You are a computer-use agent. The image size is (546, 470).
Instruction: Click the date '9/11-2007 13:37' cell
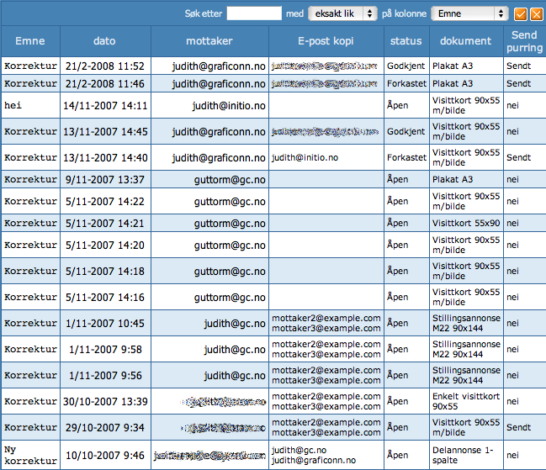pos(105,179)
